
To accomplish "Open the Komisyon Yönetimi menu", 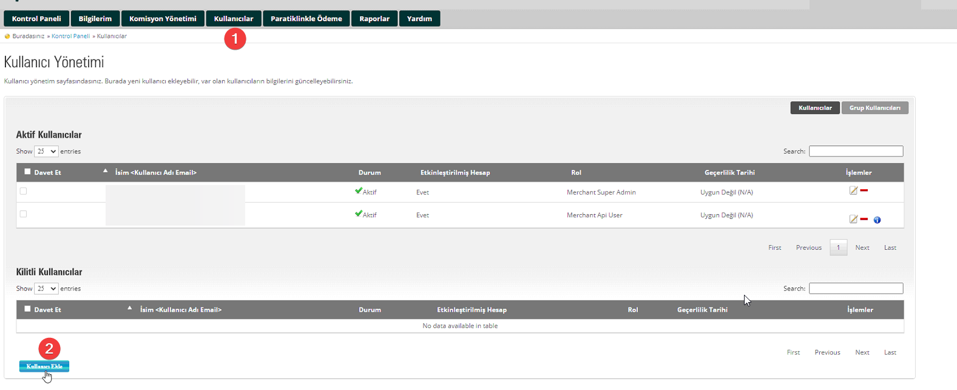I will point(163,19).
